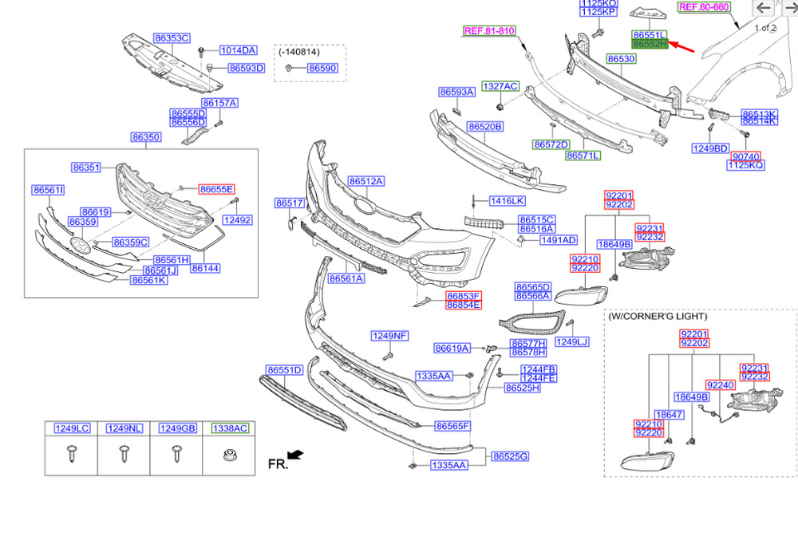Select screw label 1249BD

(710, 148)
